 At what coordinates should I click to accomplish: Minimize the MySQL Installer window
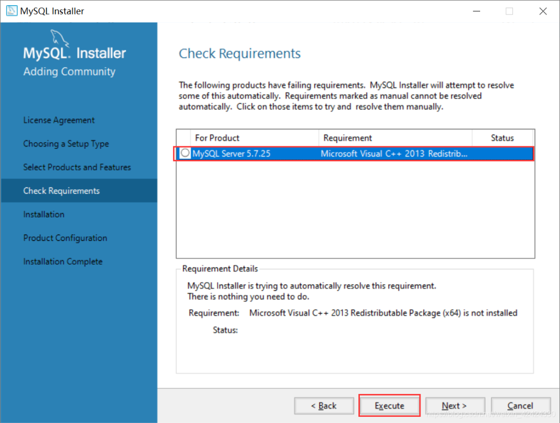coord(475,11)
